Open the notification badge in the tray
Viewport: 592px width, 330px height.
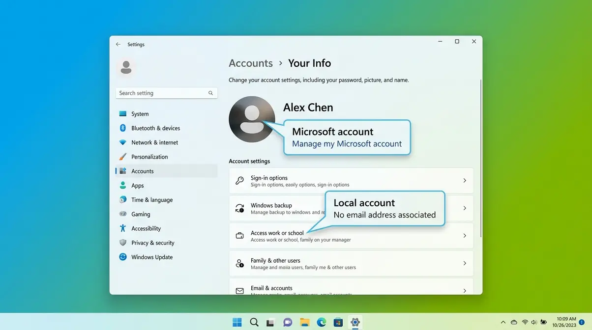[582, 322]
